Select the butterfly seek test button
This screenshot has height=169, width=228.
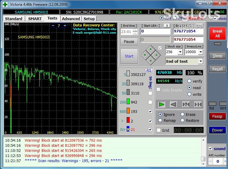[x=198, y=104]
